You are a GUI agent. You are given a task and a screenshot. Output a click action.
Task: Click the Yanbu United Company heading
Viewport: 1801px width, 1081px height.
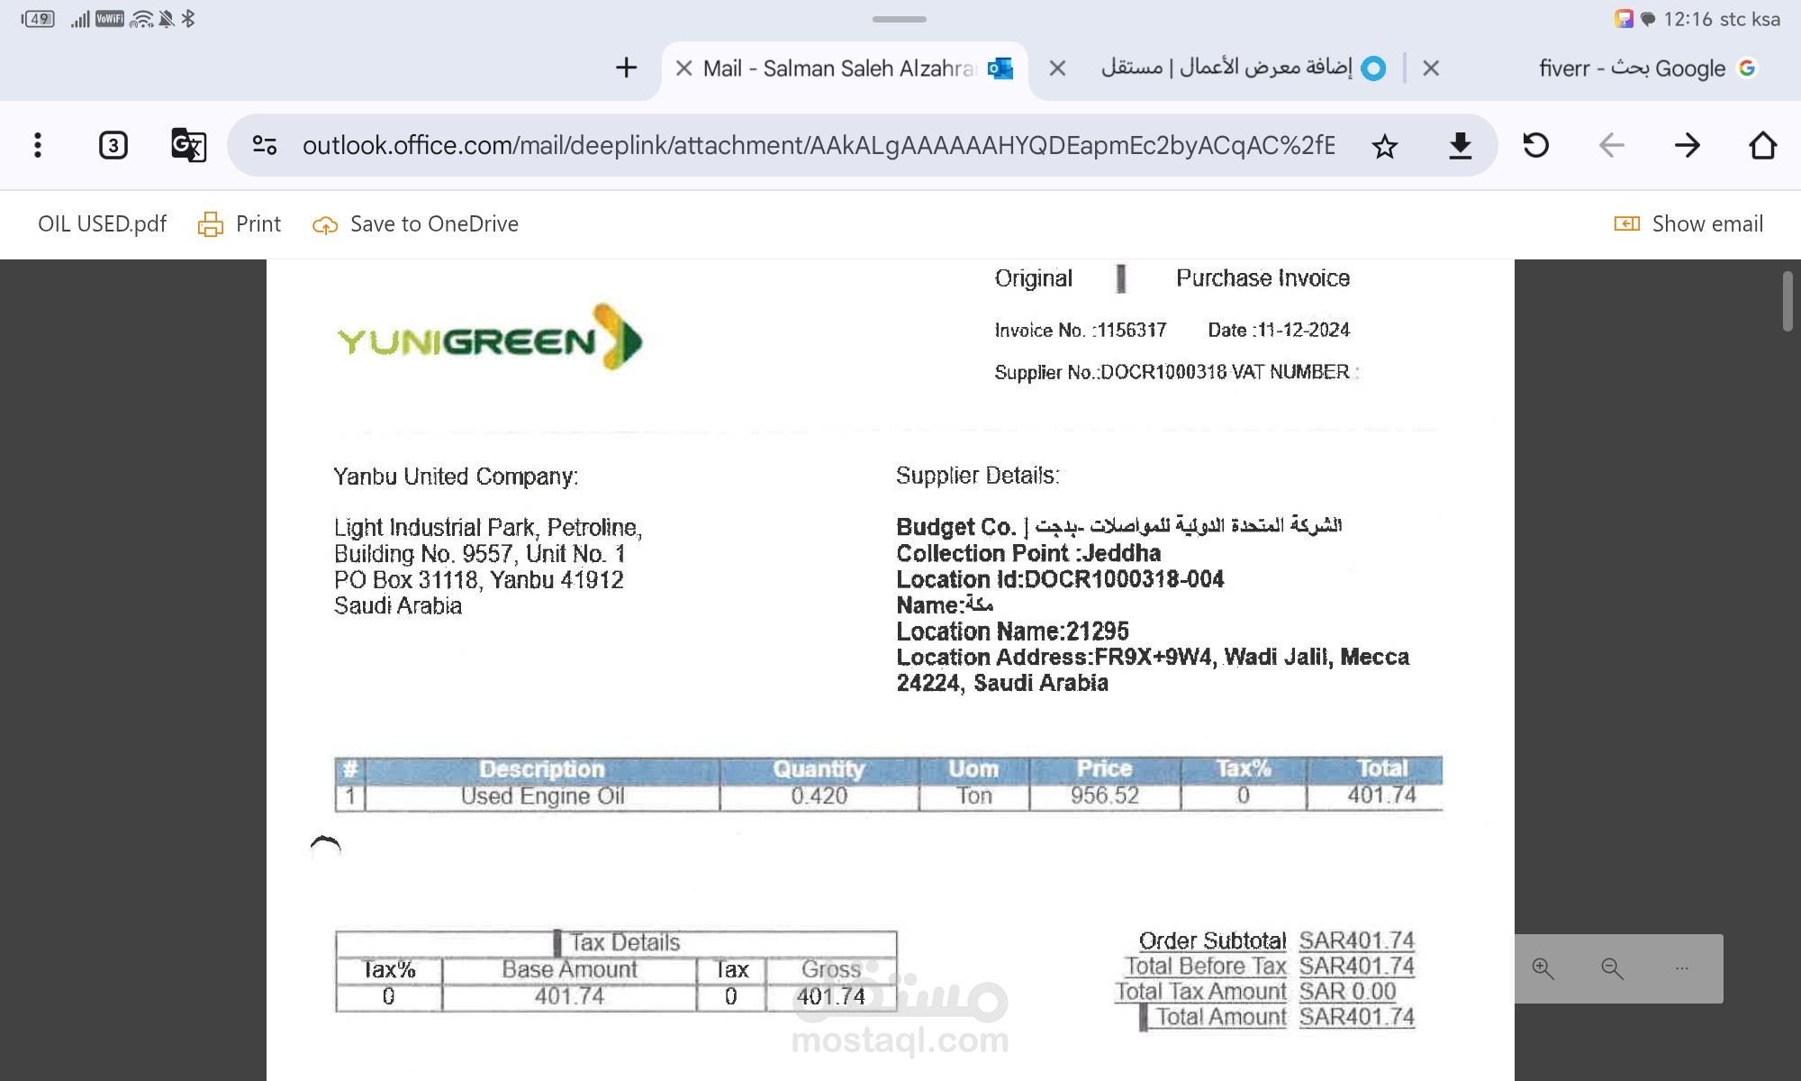coord(456,477)
